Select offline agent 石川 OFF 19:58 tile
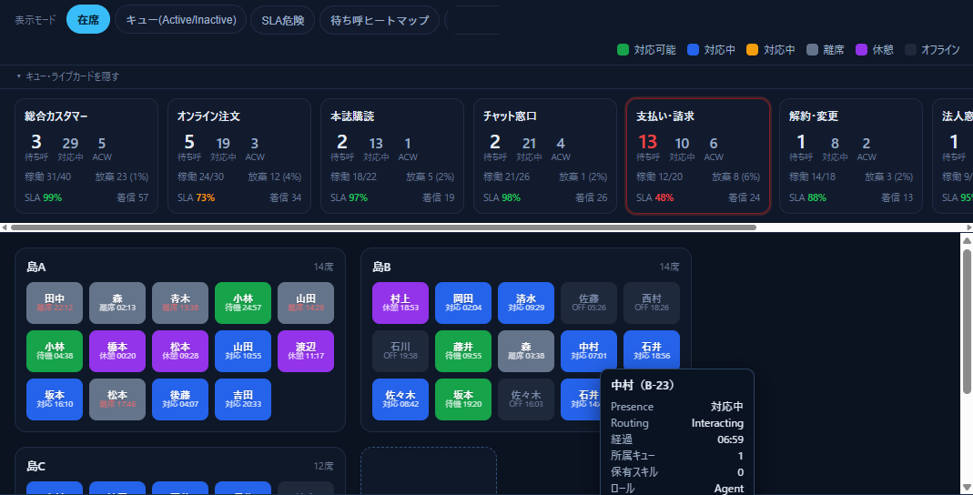The width and height of the screenshot is (973, 495). click(x=400, y=351)
